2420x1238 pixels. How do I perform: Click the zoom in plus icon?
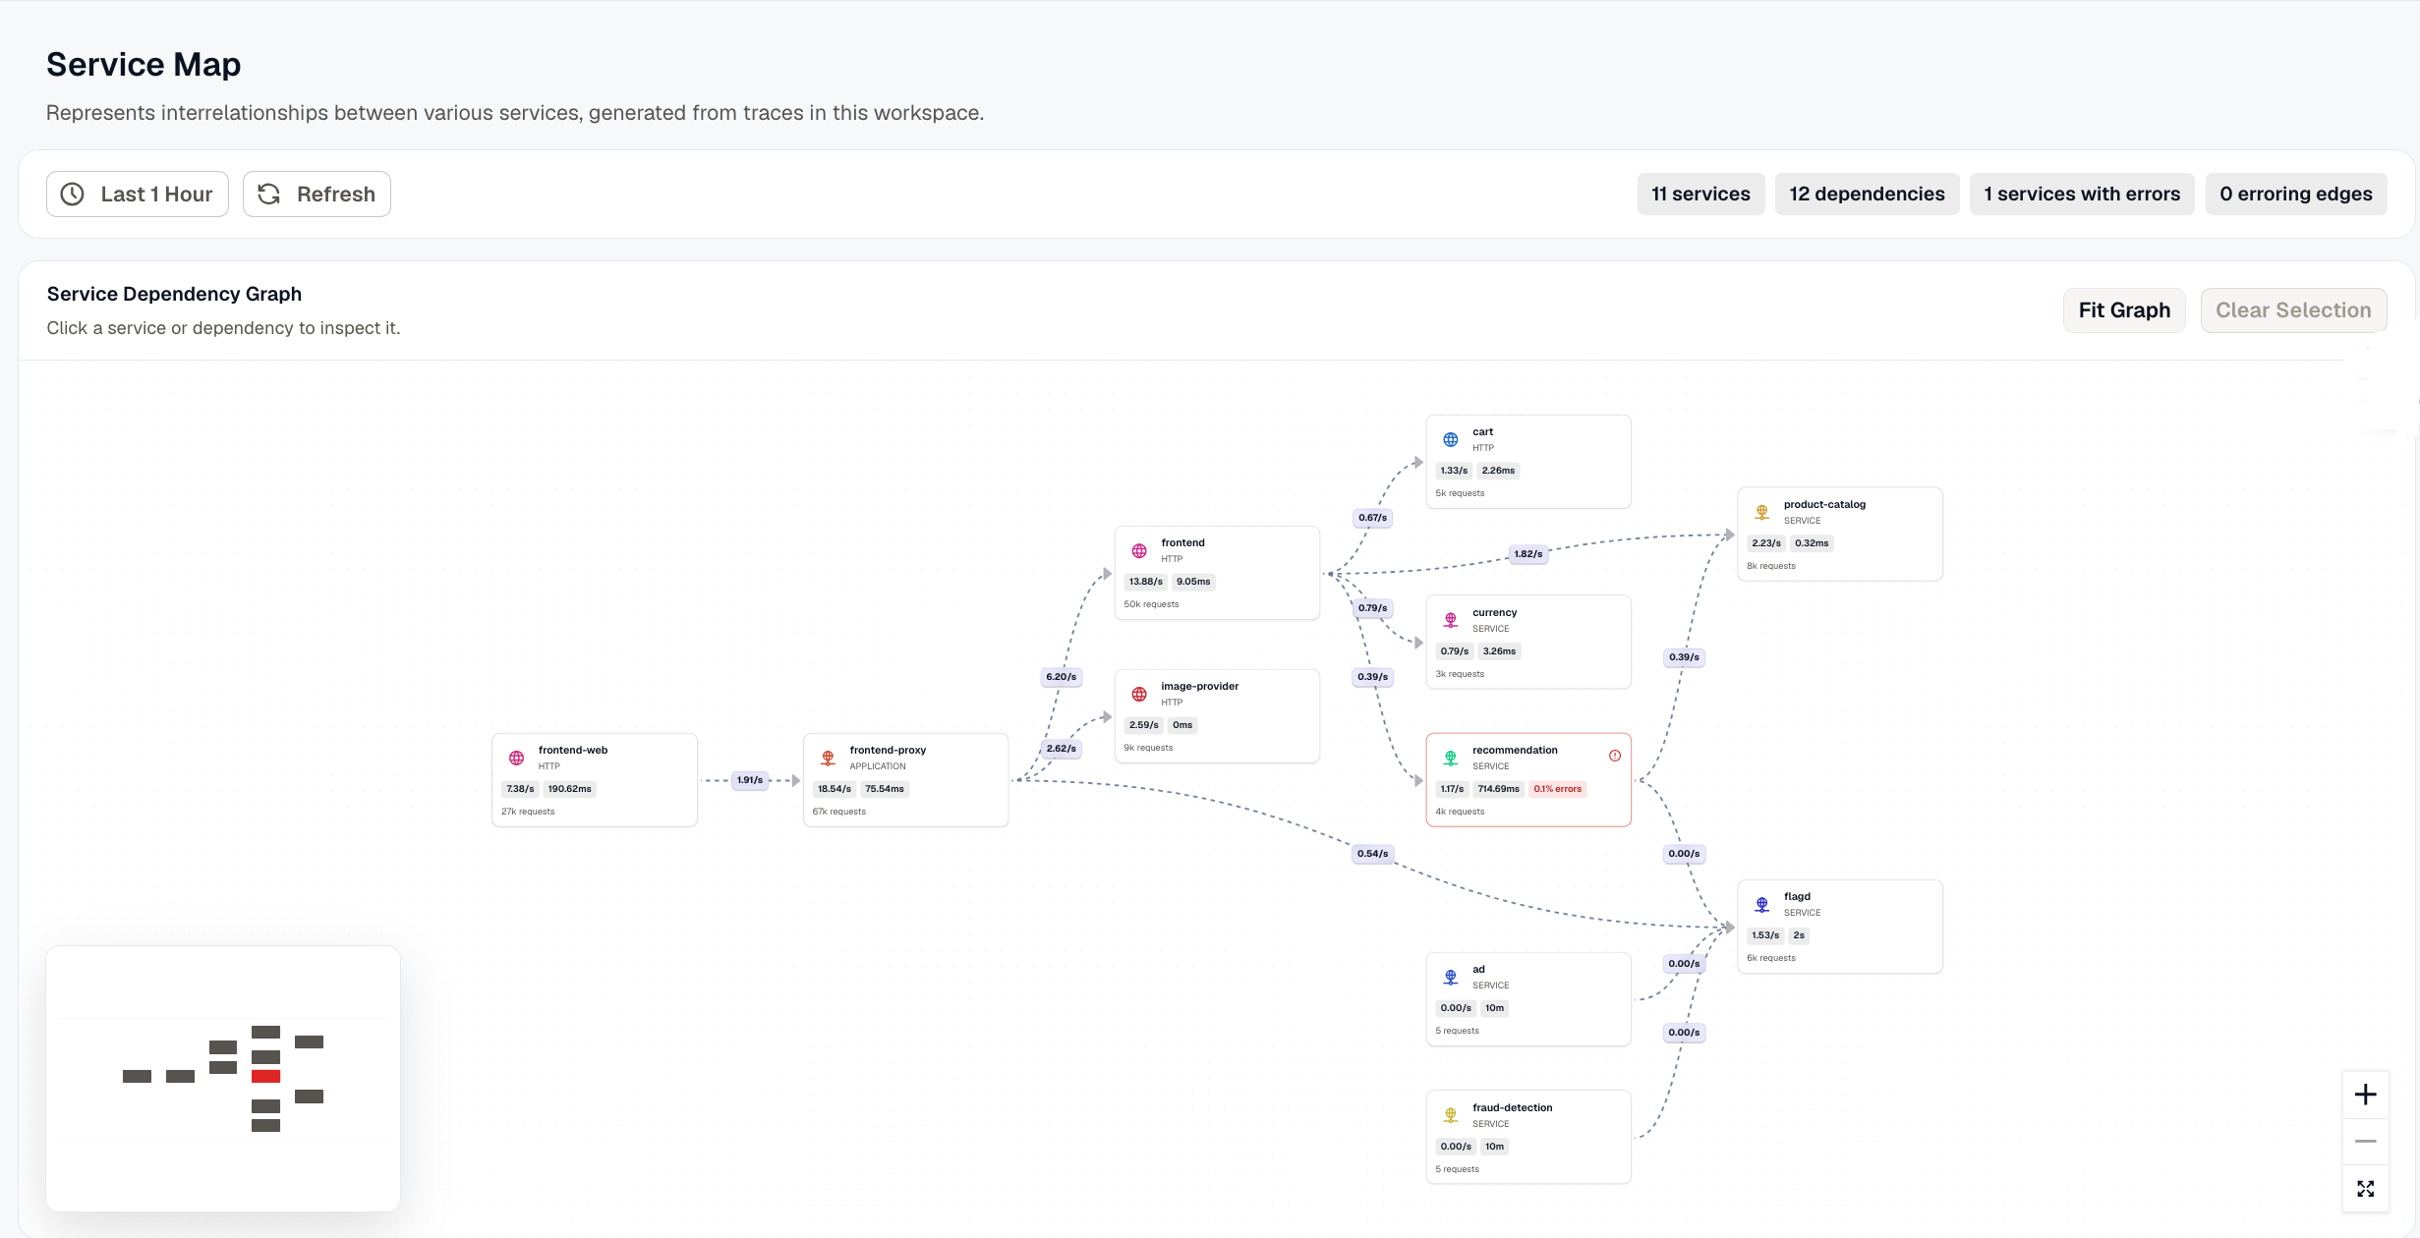(x=2365, y=1095)
